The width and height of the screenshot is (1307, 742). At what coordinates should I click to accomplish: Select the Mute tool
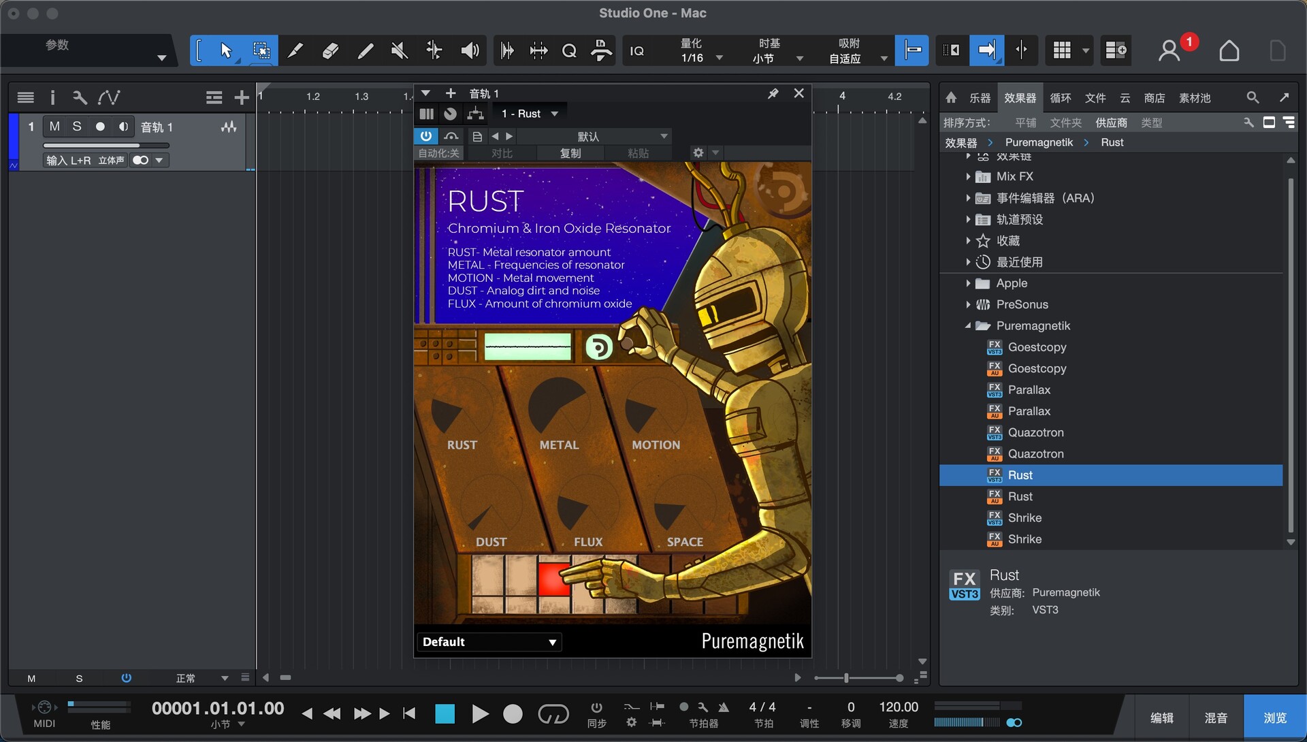(400, 50)
